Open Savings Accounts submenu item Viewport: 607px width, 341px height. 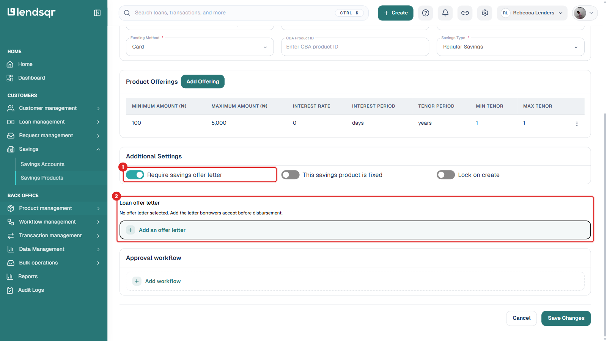42,164
